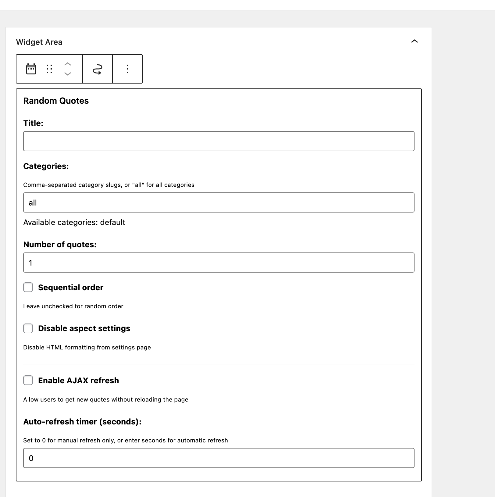Viewport: 495px width, 497px height.
Task: Open the block options three-dot menu
Action: [127, 69]
